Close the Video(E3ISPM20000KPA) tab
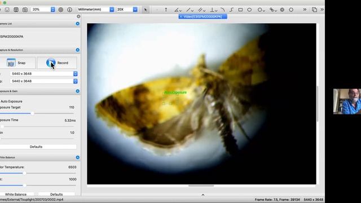This screenshot has width=361, height=203. 181,16
